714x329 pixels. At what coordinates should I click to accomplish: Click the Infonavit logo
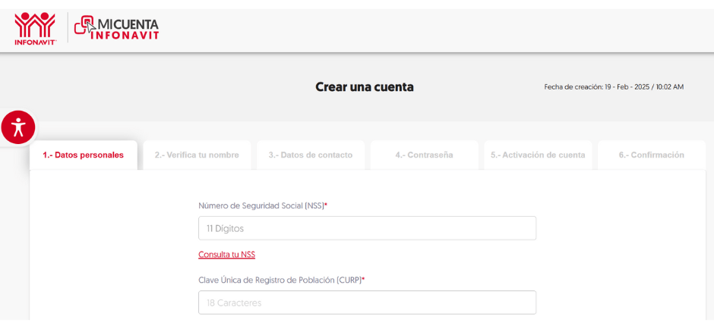point(35,29)
